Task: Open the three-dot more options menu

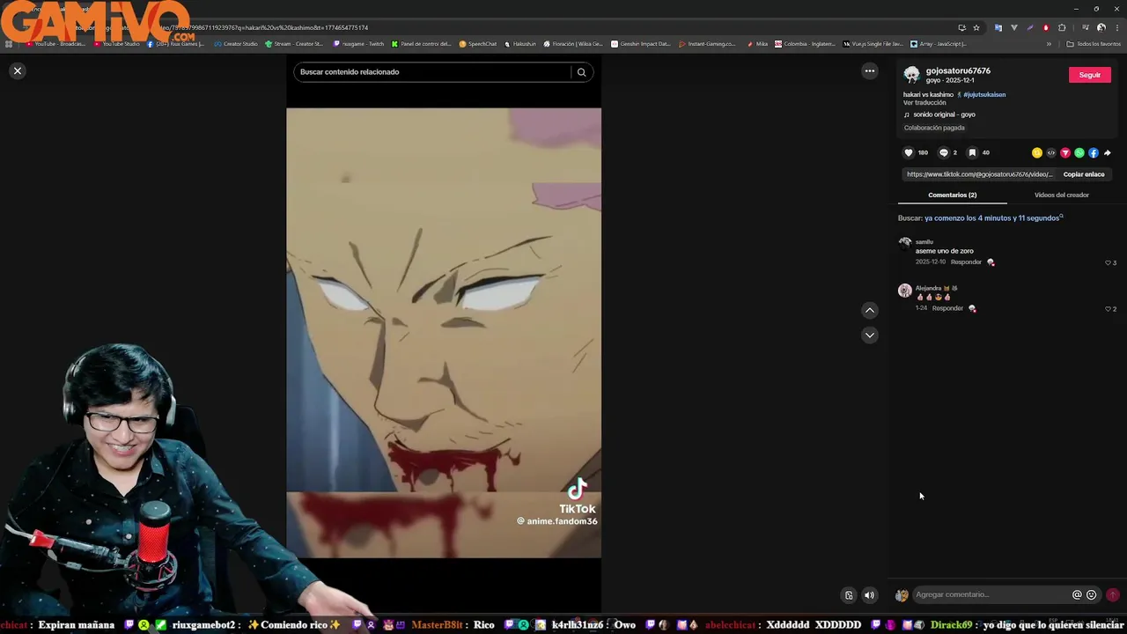Action: coord(870,70)
